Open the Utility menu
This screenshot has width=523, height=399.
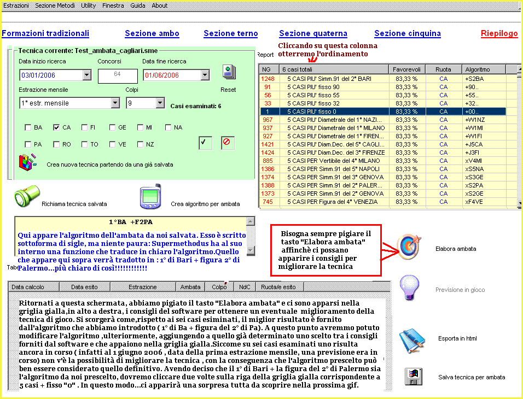click(89, 5)
